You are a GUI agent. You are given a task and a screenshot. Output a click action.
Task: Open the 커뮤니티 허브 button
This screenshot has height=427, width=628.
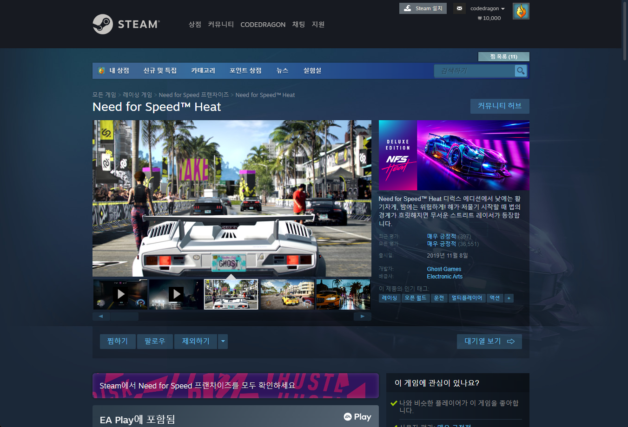pyautogui.click(x=500, y=106)
